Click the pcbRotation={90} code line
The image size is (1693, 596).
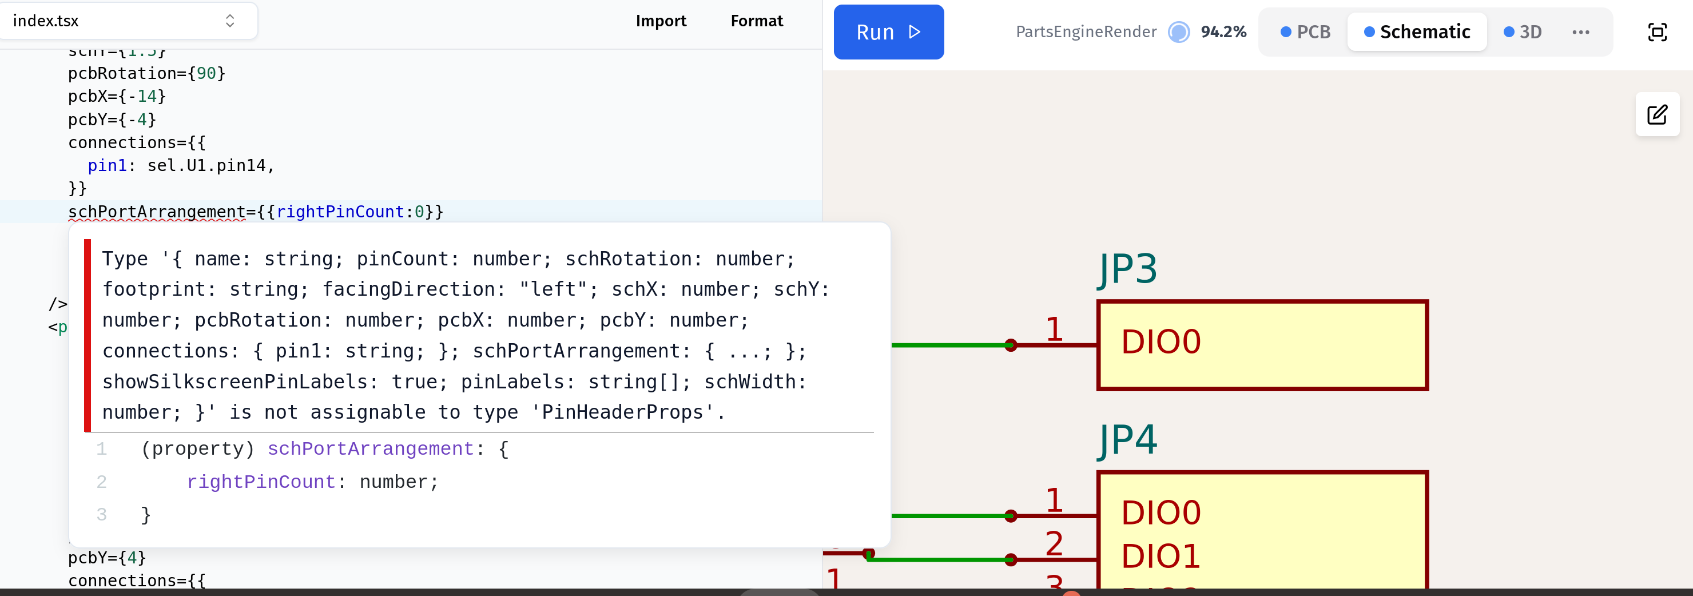tap(146, 73)
